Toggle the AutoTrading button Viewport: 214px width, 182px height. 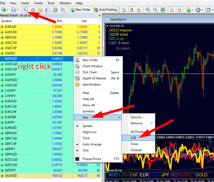click(105, 10)
